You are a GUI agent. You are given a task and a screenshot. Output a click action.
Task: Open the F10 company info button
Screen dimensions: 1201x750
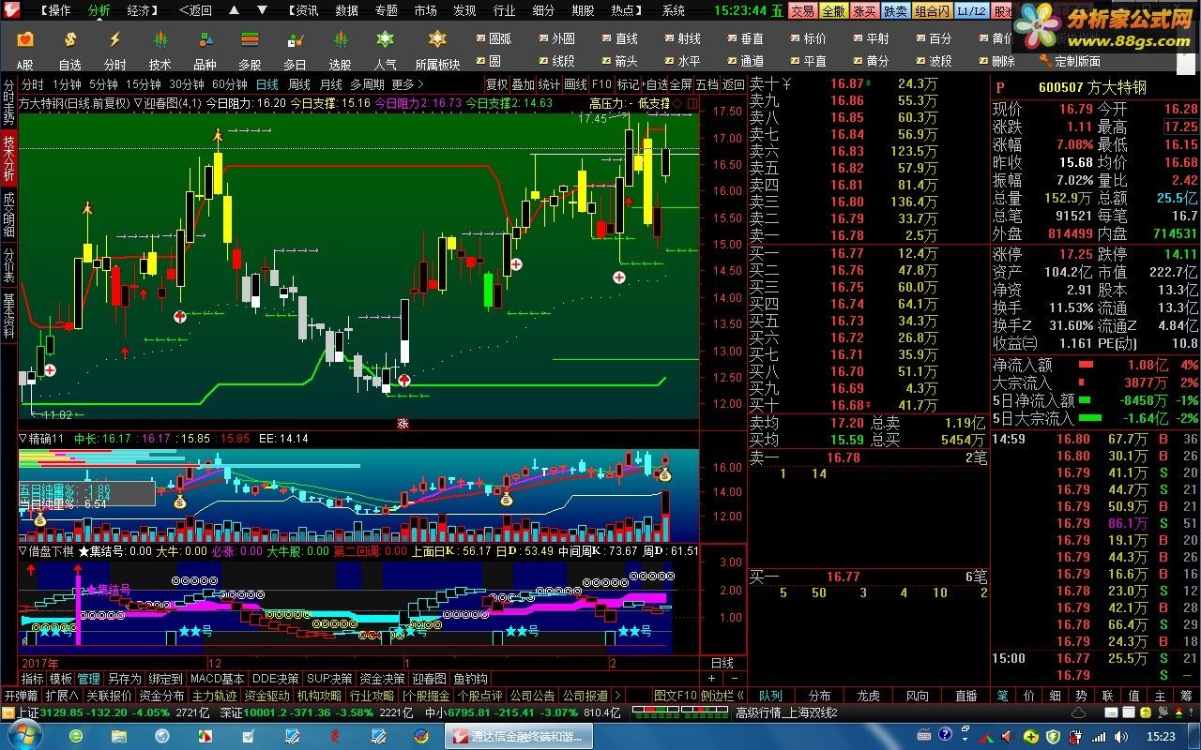[x=601, y=84]
